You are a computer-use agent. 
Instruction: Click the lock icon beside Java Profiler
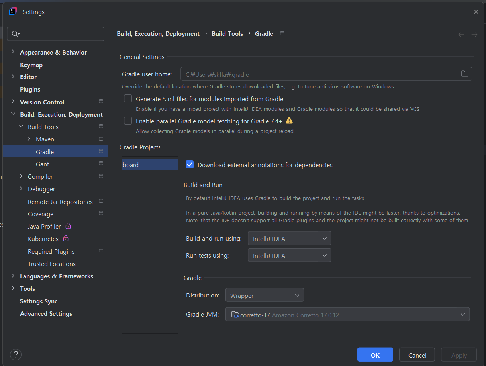point(68,226)
